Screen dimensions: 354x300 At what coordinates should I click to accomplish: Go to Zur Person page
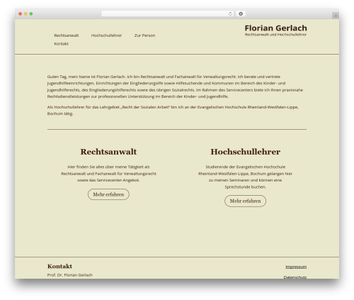144,35
